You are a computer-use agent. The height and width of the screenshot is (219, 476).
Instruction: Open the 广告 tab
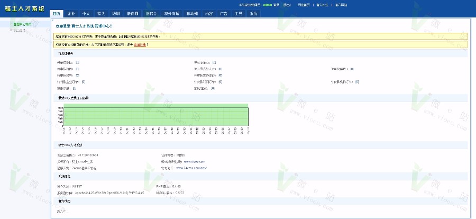tap(224, 14)
